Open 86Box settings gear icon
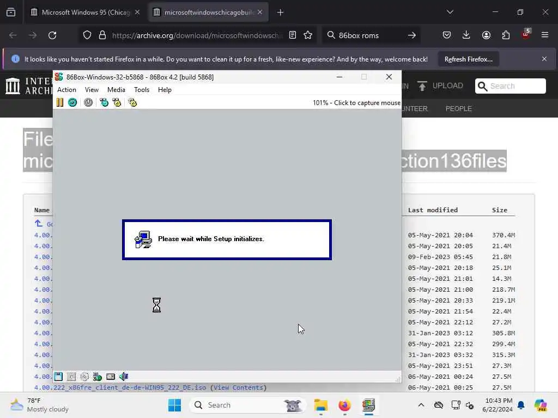Screen dimensions: 558x418 click(x=133, y=103)
